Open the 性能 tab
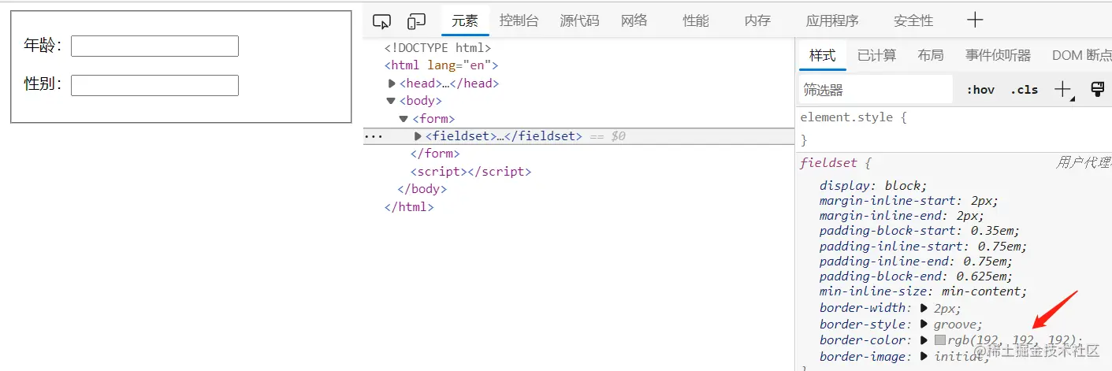Viewport: 1112px width, 371px height. pos(696,21)
